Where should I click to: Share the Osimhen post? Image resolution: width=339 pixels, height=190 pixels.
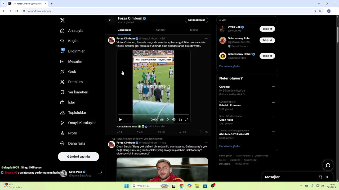pyautogui.click(x=206, y=132)
